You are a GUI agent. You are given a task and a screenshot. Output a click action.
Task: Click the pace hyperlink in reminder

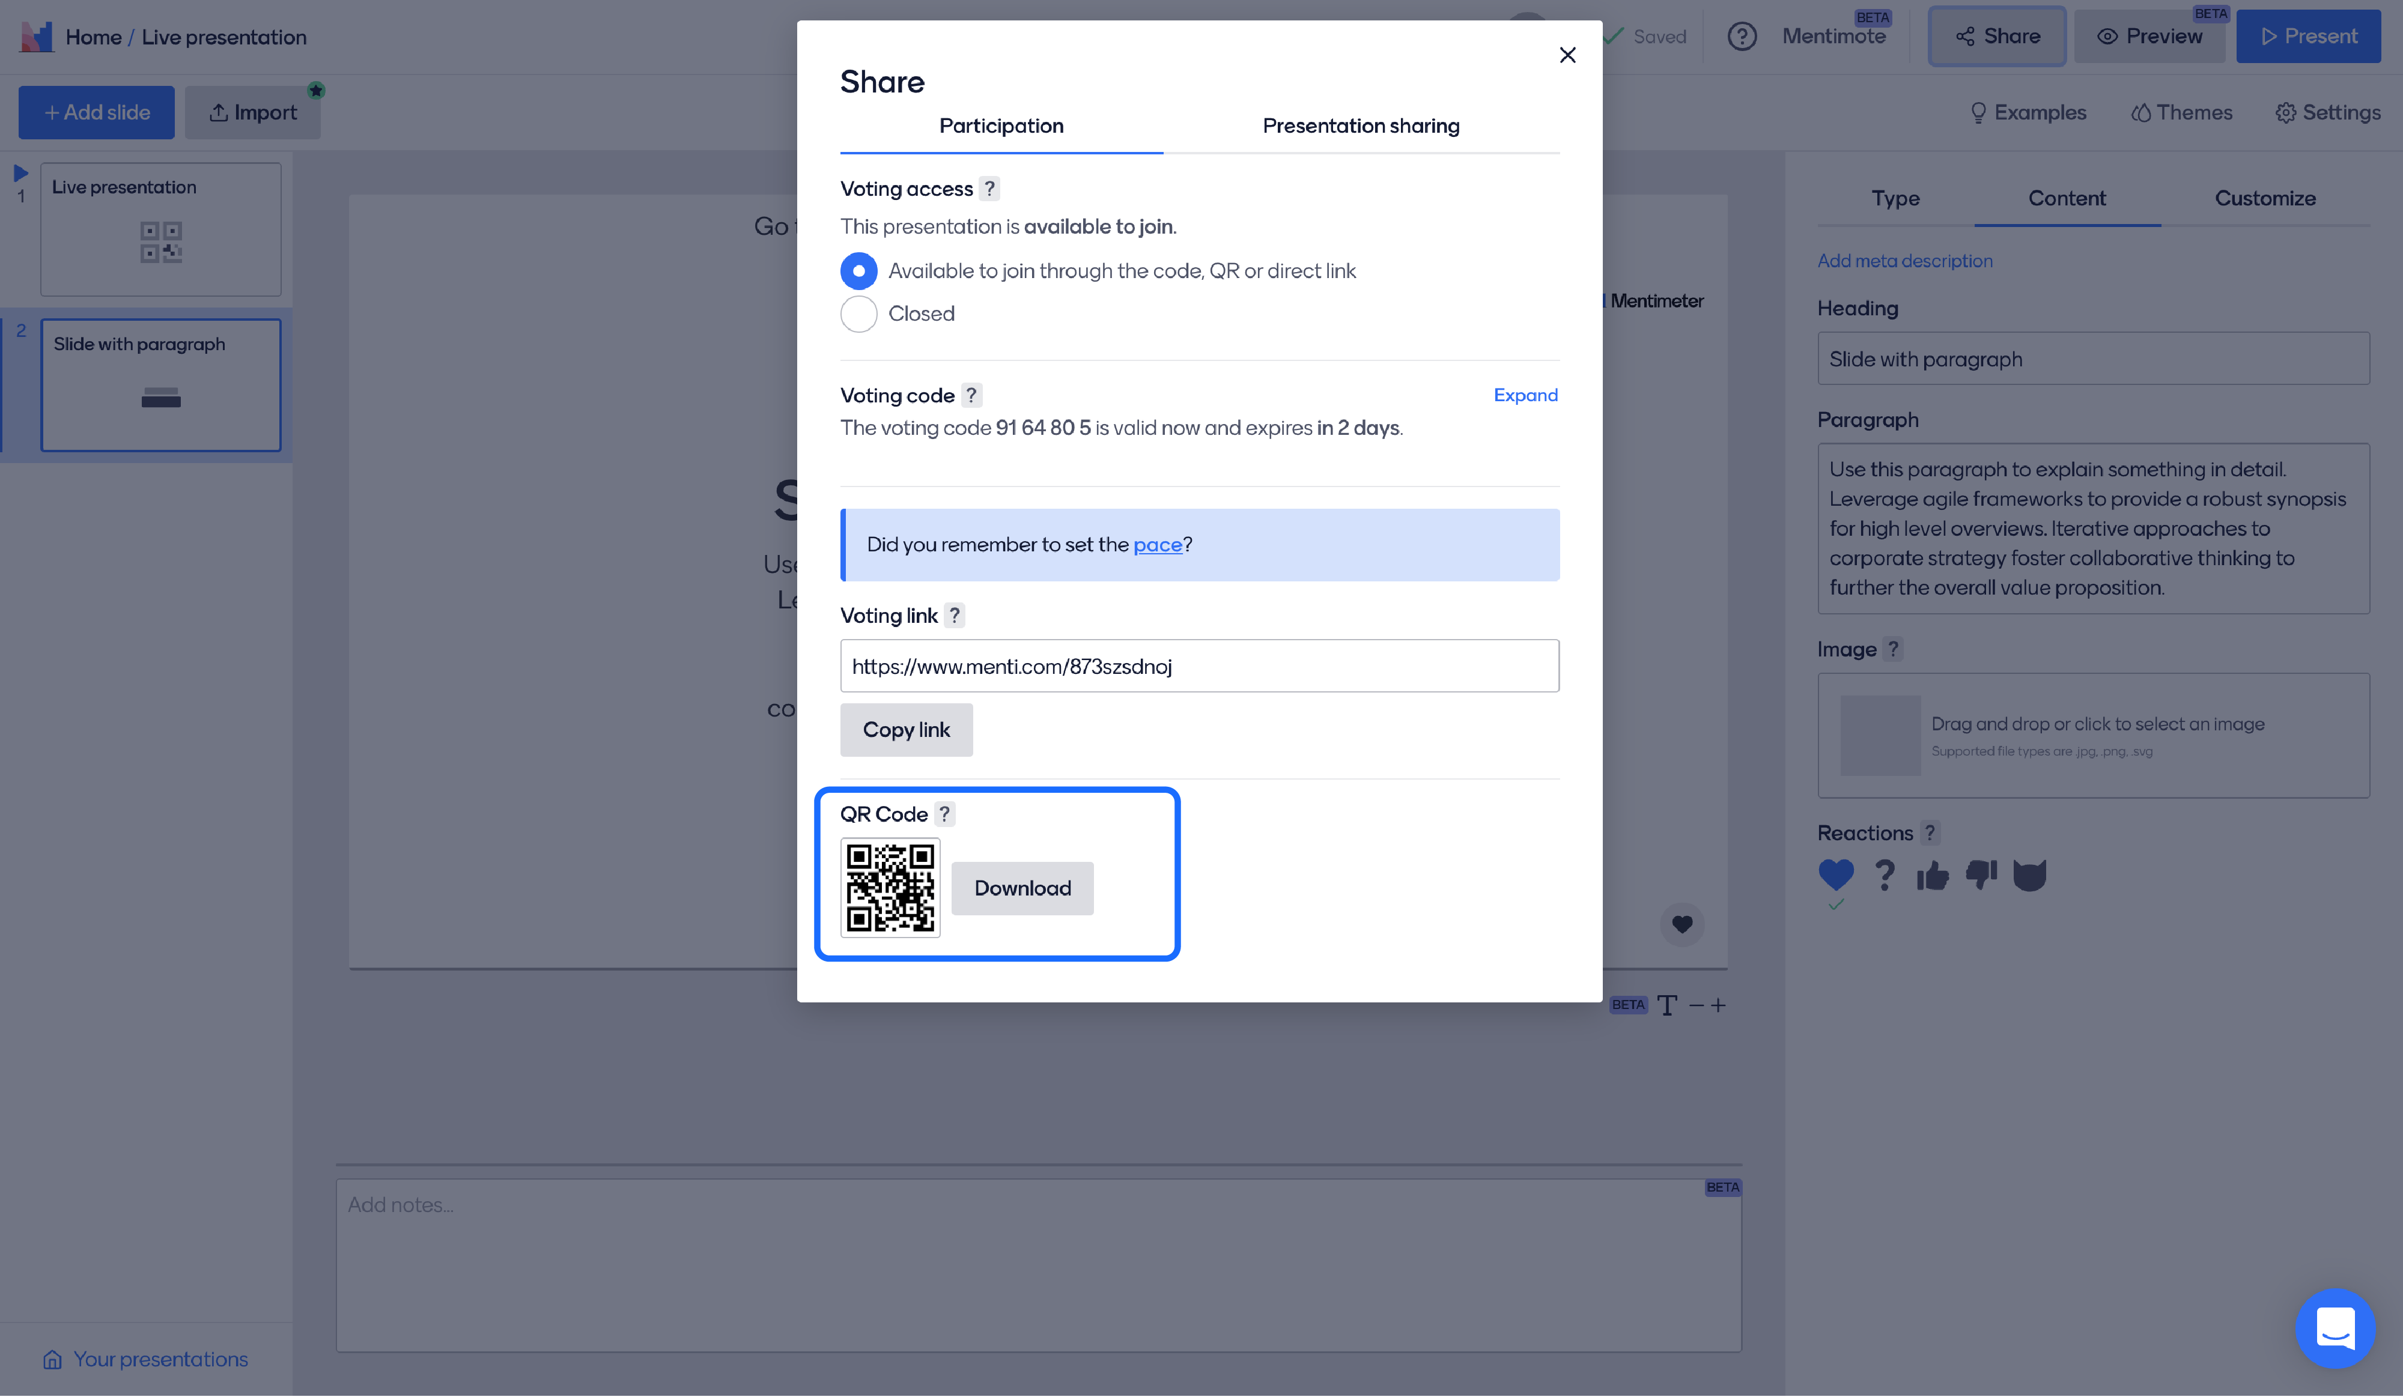click(x=1158, y=544)
